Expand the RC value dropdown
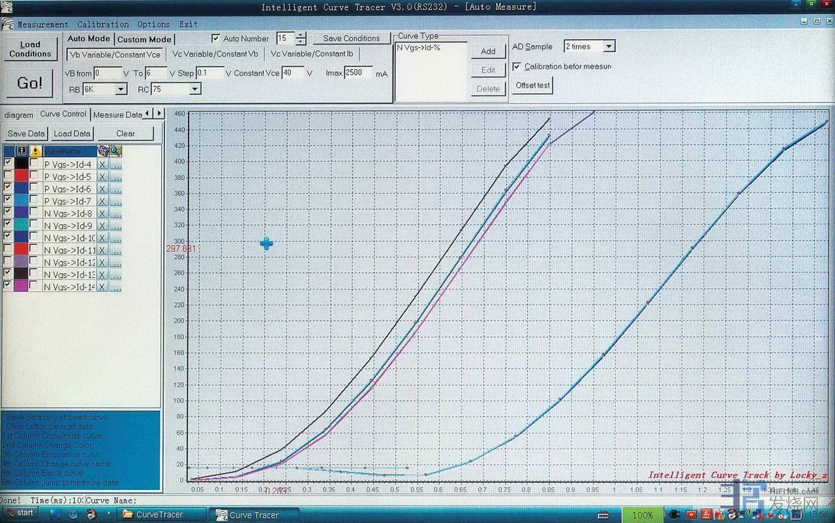This screenshot has width=835, height=523. point(194,89)
